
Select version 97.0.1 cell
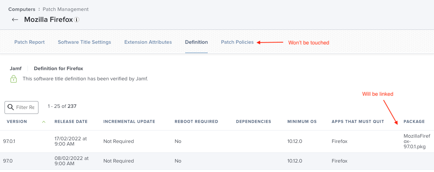pyautogui.click(x=9, y=141)
